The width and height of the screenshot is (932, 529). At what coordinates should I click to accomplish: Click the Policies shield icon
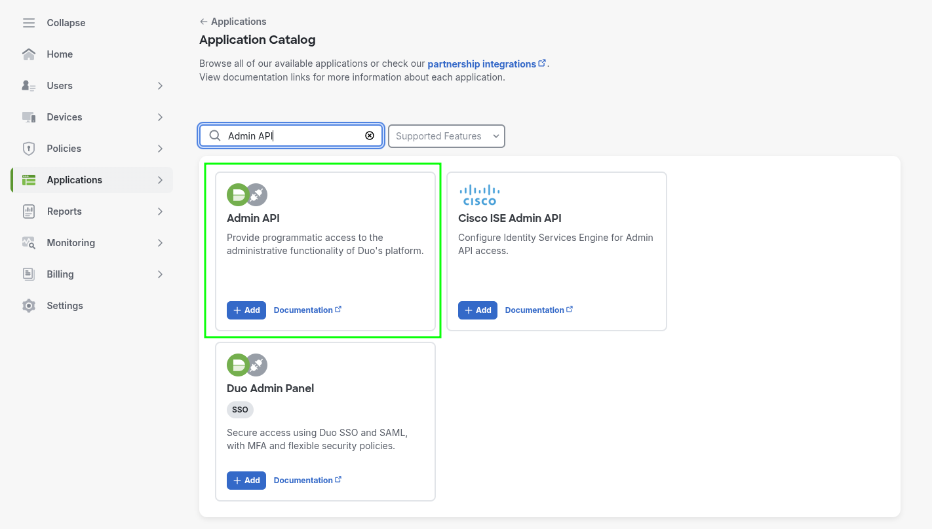(x=29, y=149)
